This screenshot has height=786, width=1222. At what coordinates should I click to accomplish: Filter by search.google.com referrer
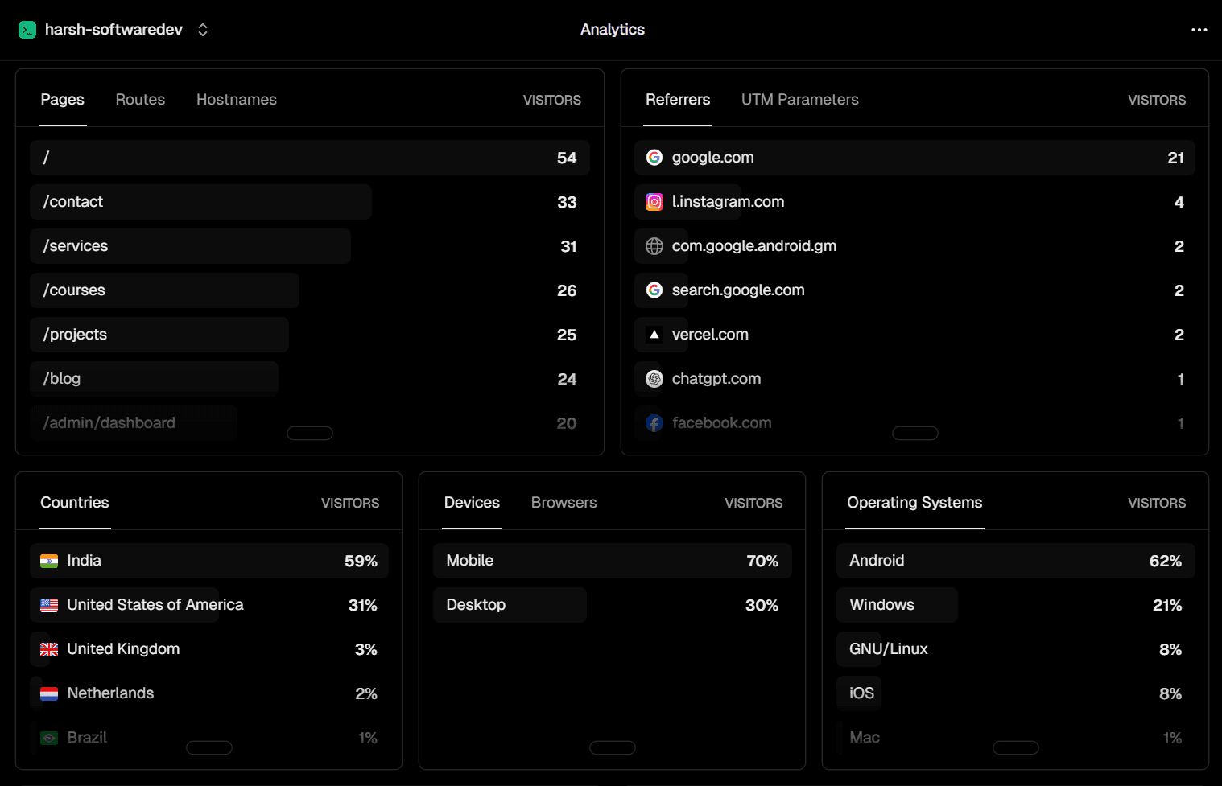click(x=914, y=290)
